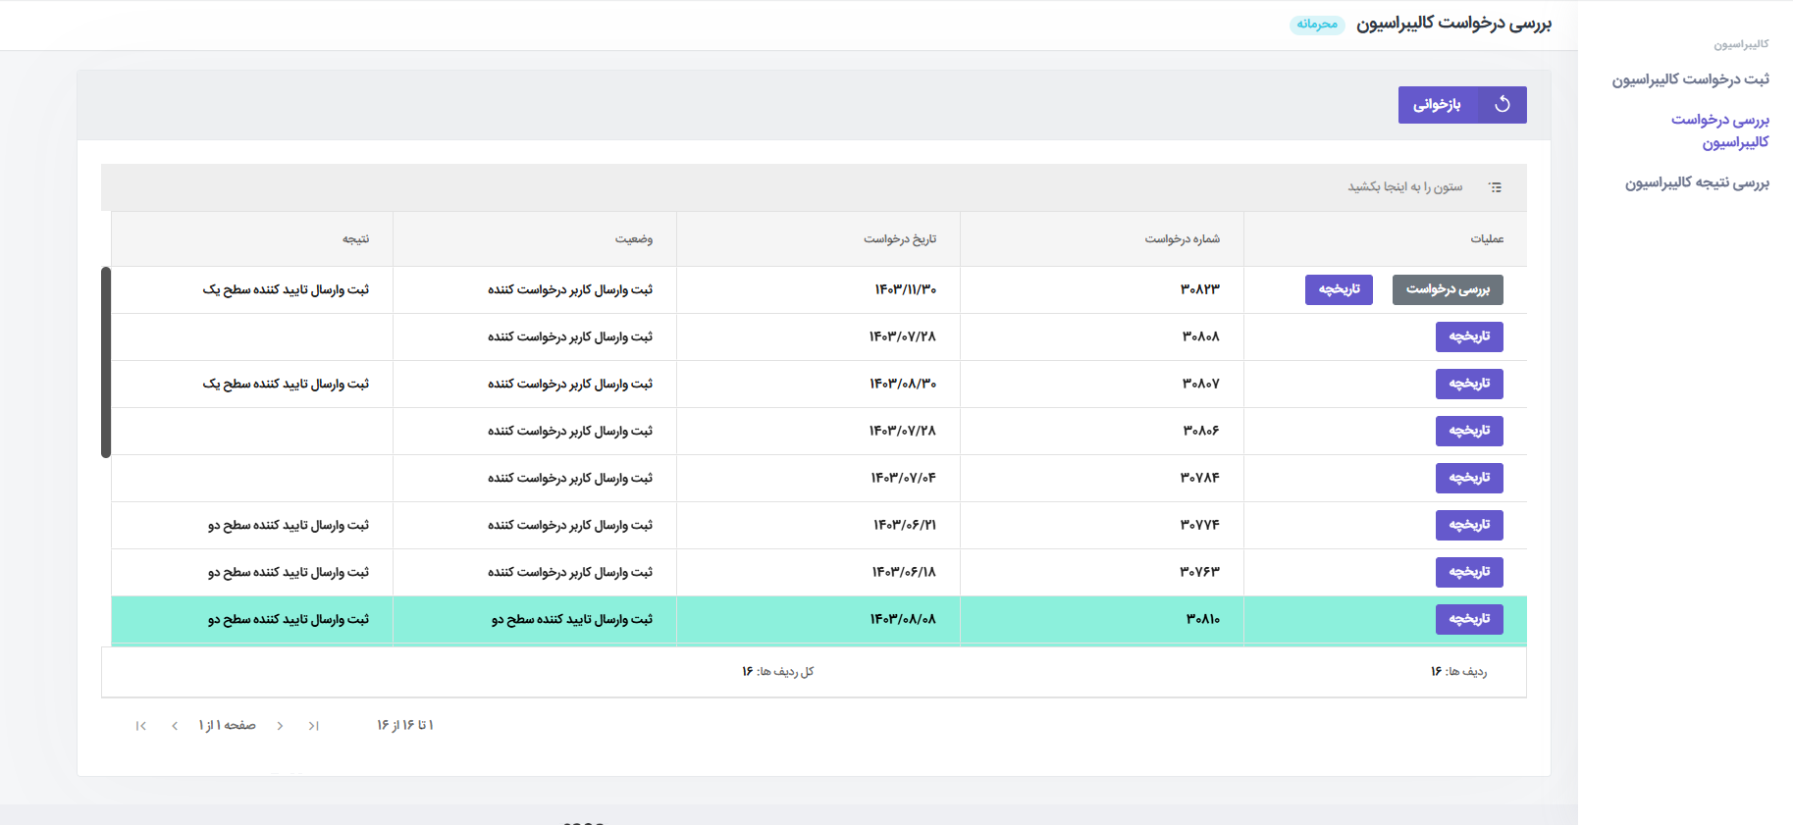Click the وضعیت column header
The height and width of the screenshot is (825, 1793).
535,239
